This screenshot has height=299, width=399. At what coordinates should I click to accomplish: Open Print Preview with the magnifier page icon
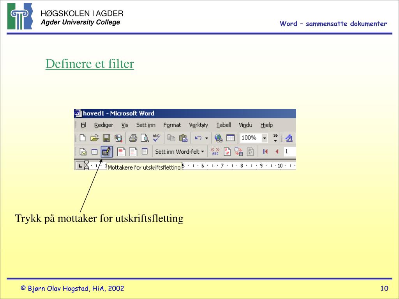point(145,138)
